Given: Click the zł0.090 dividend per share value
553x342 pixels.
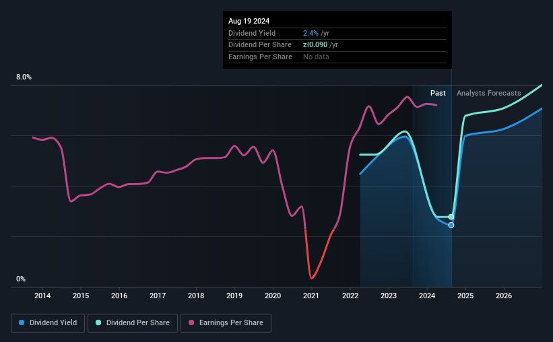Looking at the screenshot, I should [x=315, y=45].
